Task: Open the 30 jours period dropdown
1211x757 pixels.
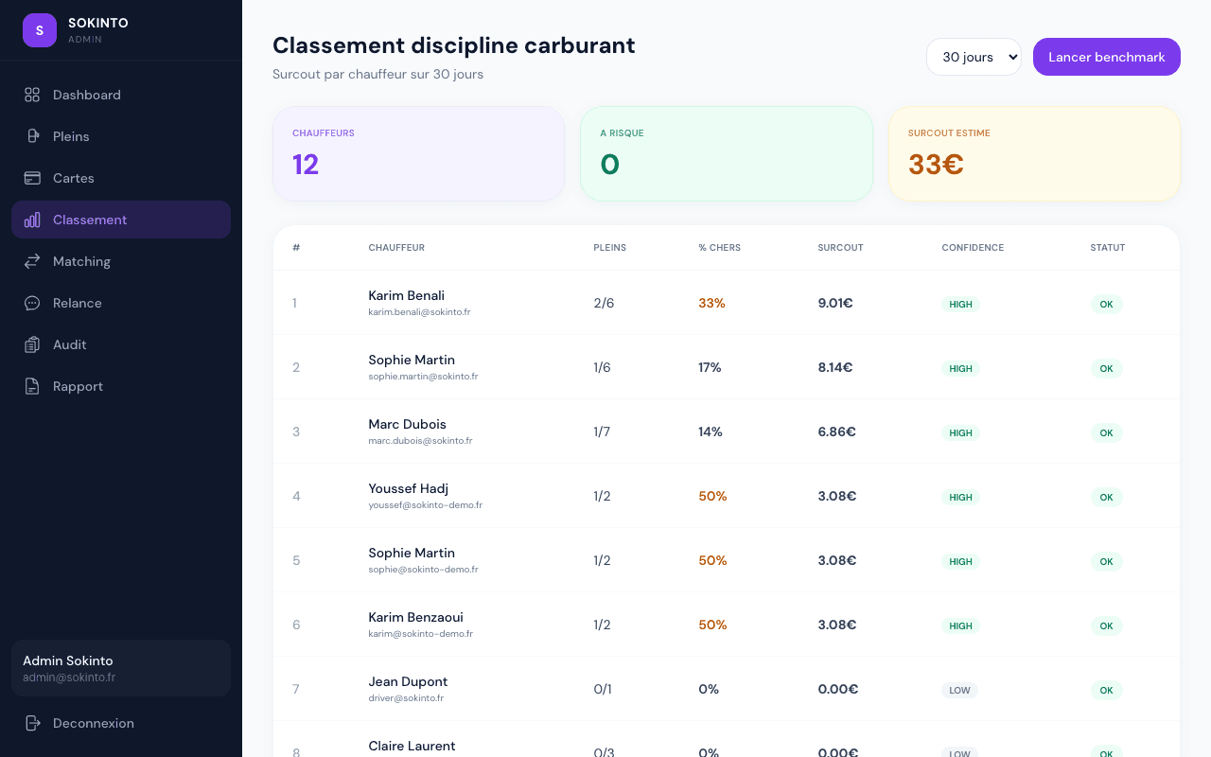Action: [x=974, y=57]
